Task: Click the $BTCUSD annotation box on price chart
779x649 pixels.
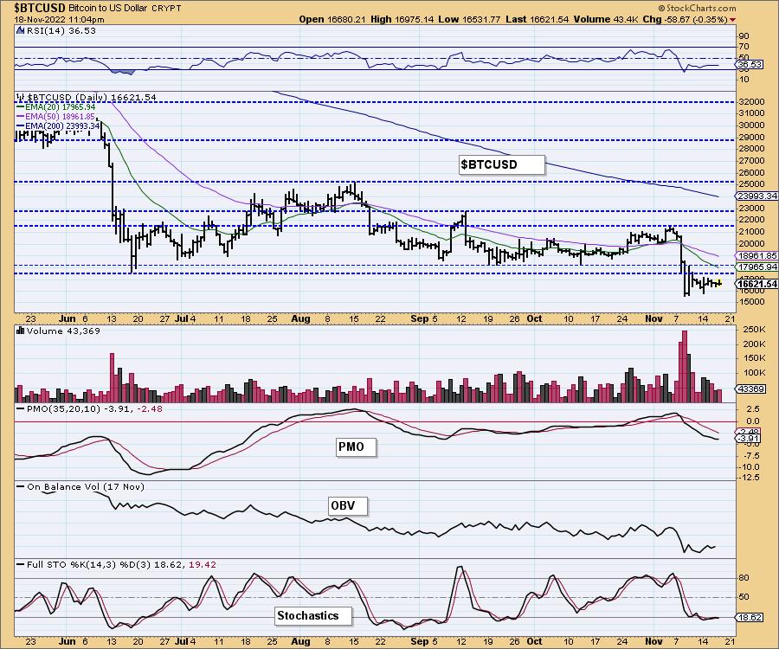Action: [x=501, y=164]
